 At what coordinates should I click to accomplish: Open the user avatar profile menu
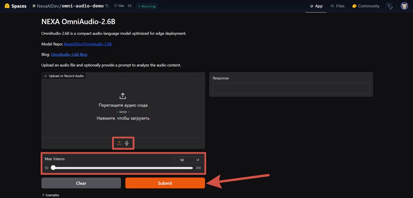tap(404, 6)
